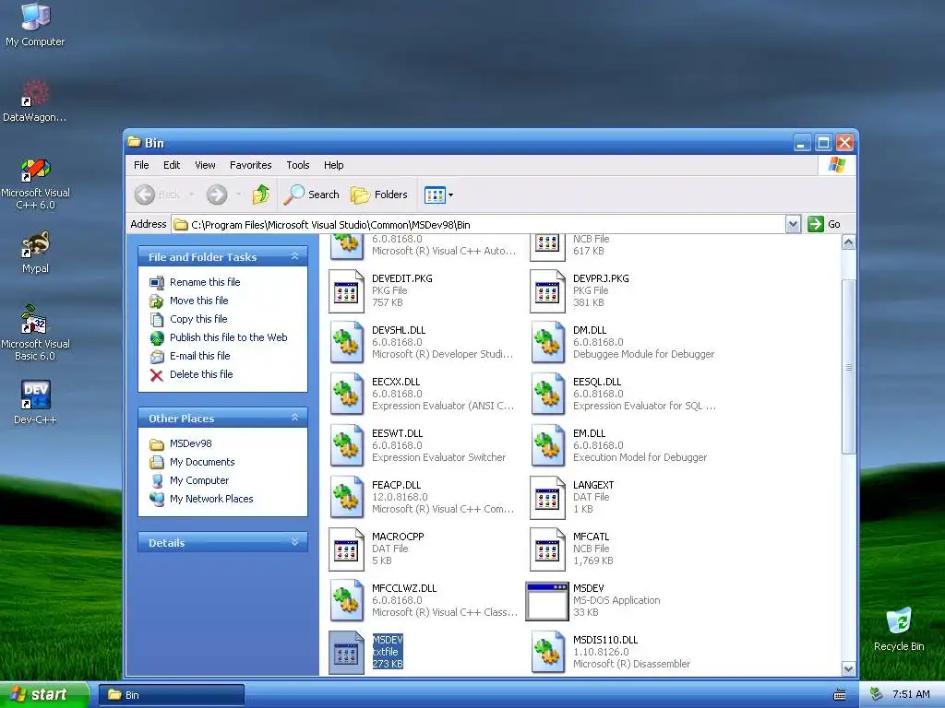Viewport: 945px width, 708px height.
Task: Open the Mypal browser shortcut
Action: coord(35,252)
